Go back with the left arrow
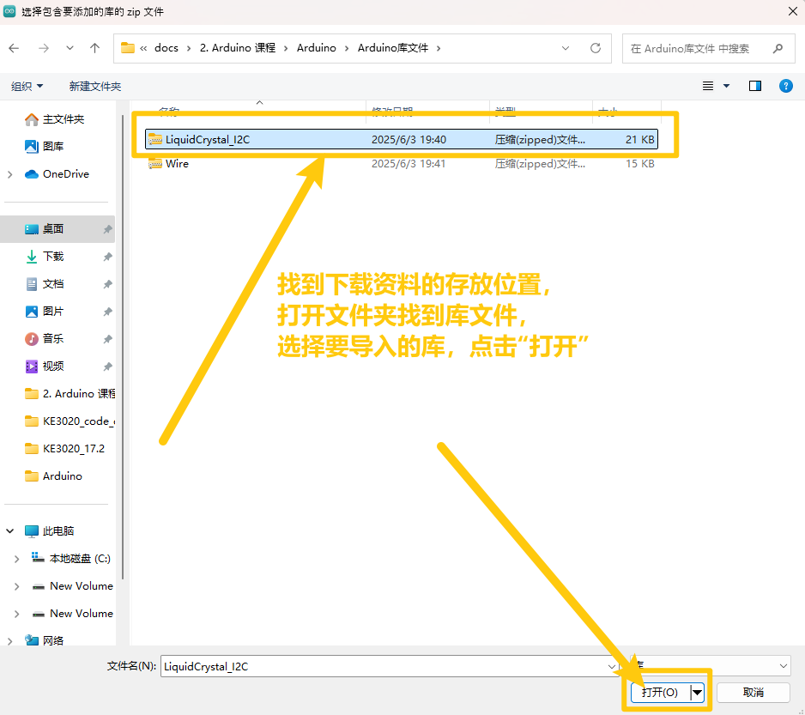805x715 pixels. click(14, 48)
